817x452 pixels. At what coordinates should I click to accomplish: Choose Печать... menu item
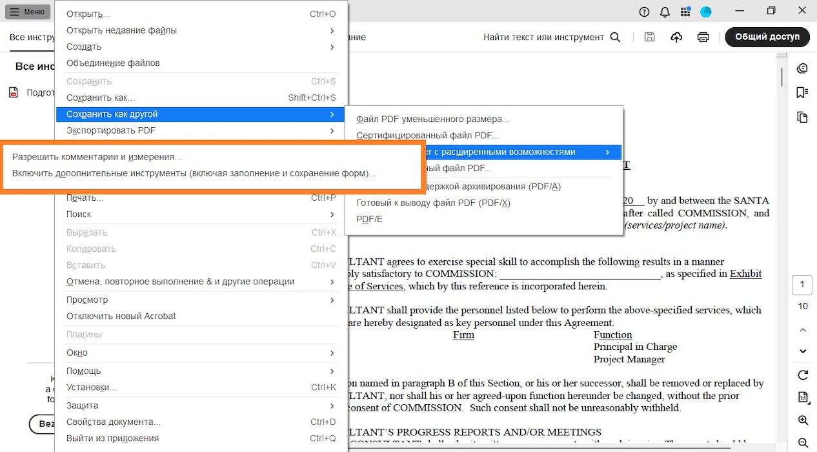point(201,198)
